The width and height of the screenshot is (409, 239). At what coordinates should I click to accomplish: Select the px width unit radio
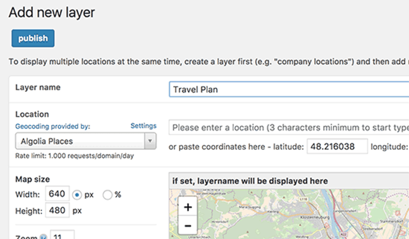[77, 195]
